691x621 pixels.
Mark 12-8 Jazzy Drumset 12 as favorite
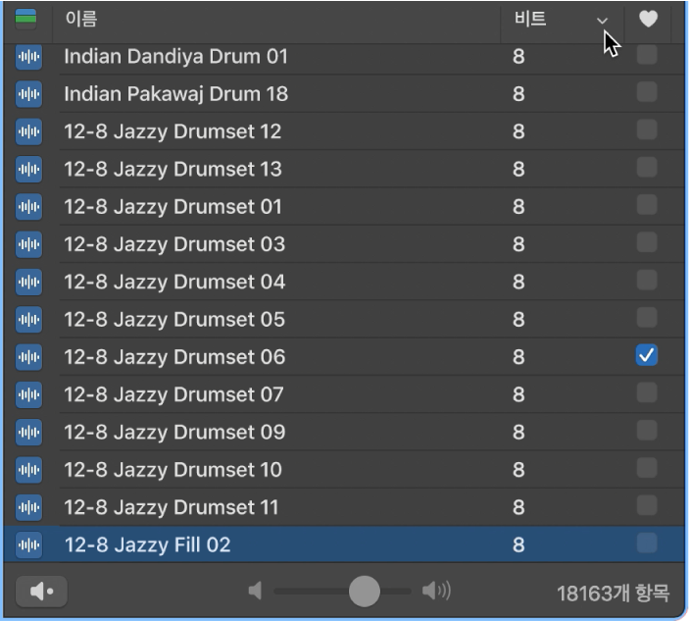point(647,130)
